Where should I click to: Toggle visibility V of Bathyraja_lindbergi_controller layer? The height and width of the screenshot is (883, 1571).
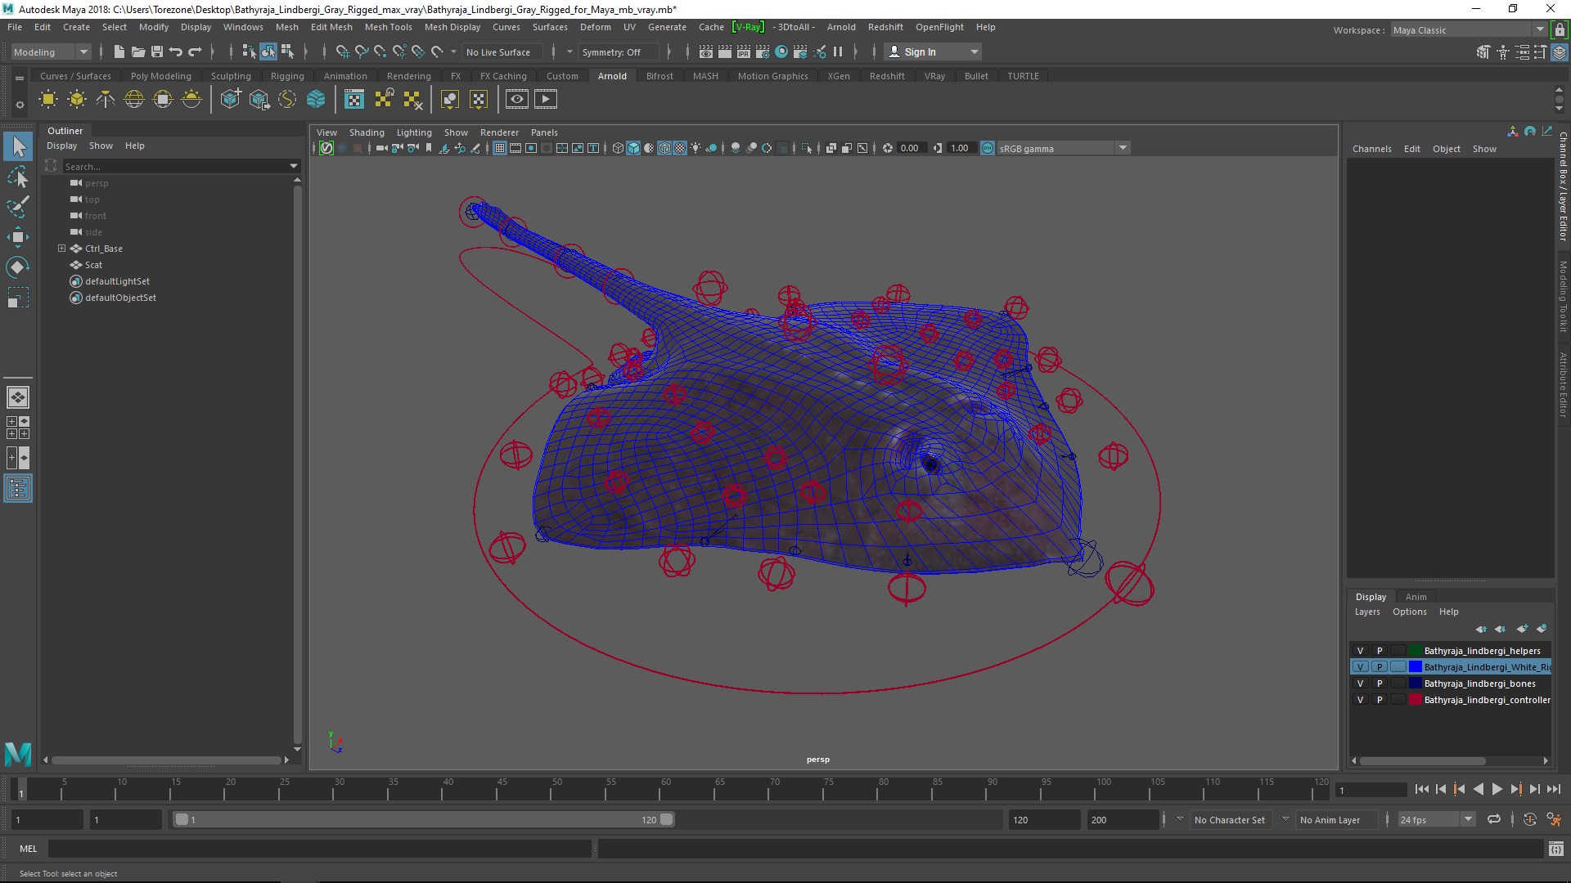click(x=1361, y=700)
